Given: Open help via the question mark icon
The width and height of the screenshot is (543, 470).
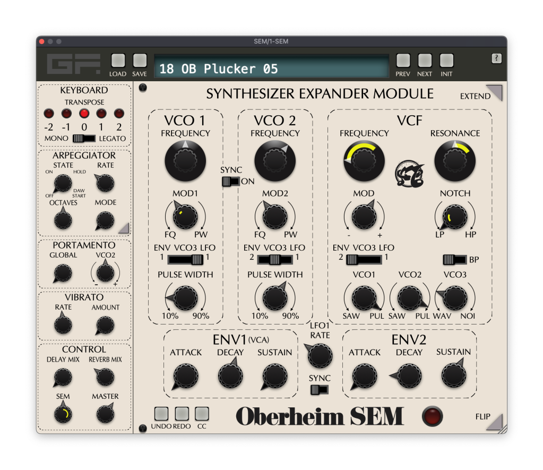Looking at the screenshot, I should (496, 58).
